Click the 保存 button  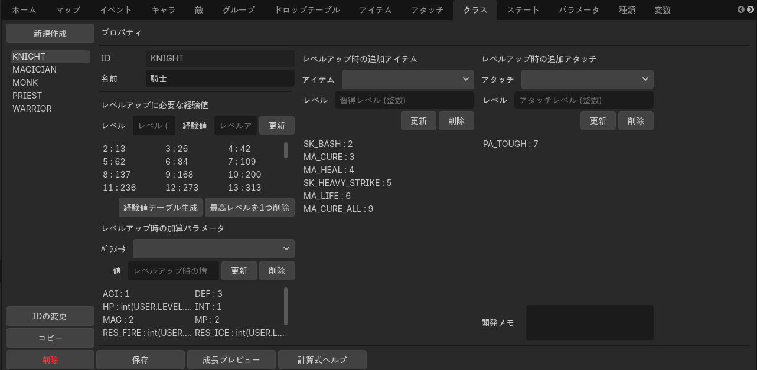point(141,360)
